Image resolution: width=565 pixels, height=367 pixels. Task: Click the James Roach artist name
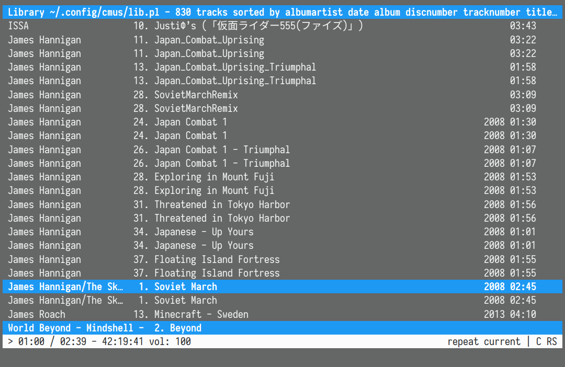(37, 314)
